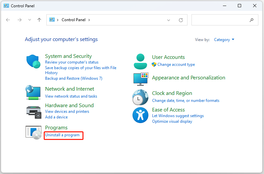Viewport: 264px width, 174px height.
Task: Click the Optimize visual display link
Action: tap(172, 121)
